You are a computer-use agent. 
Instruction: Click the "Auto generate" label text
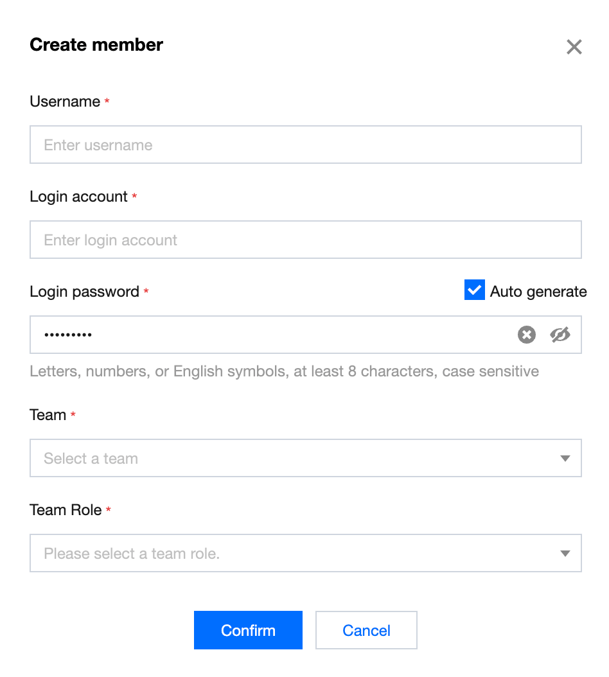(538, 292)
